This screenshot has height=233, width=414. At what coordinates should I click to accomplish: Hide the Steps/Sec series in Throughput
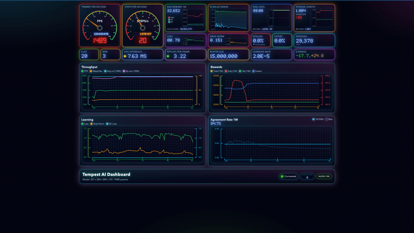[96, 71]
